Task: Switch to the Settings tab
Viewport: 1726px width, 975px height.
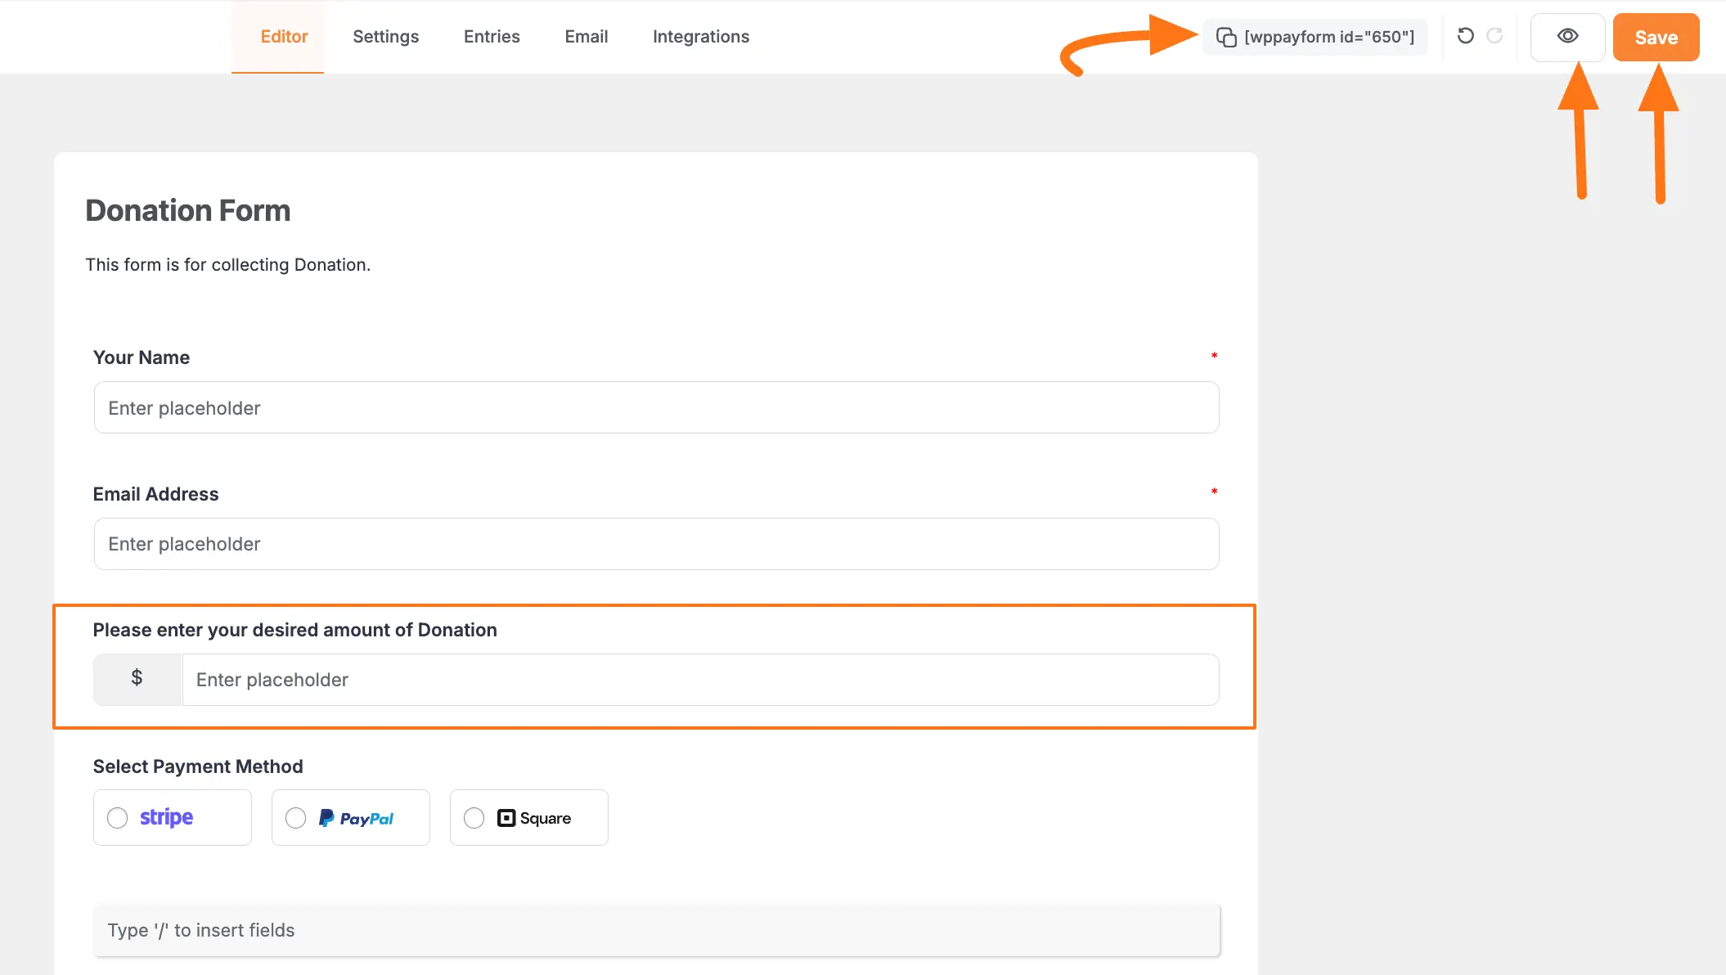Action: (385, 36)
